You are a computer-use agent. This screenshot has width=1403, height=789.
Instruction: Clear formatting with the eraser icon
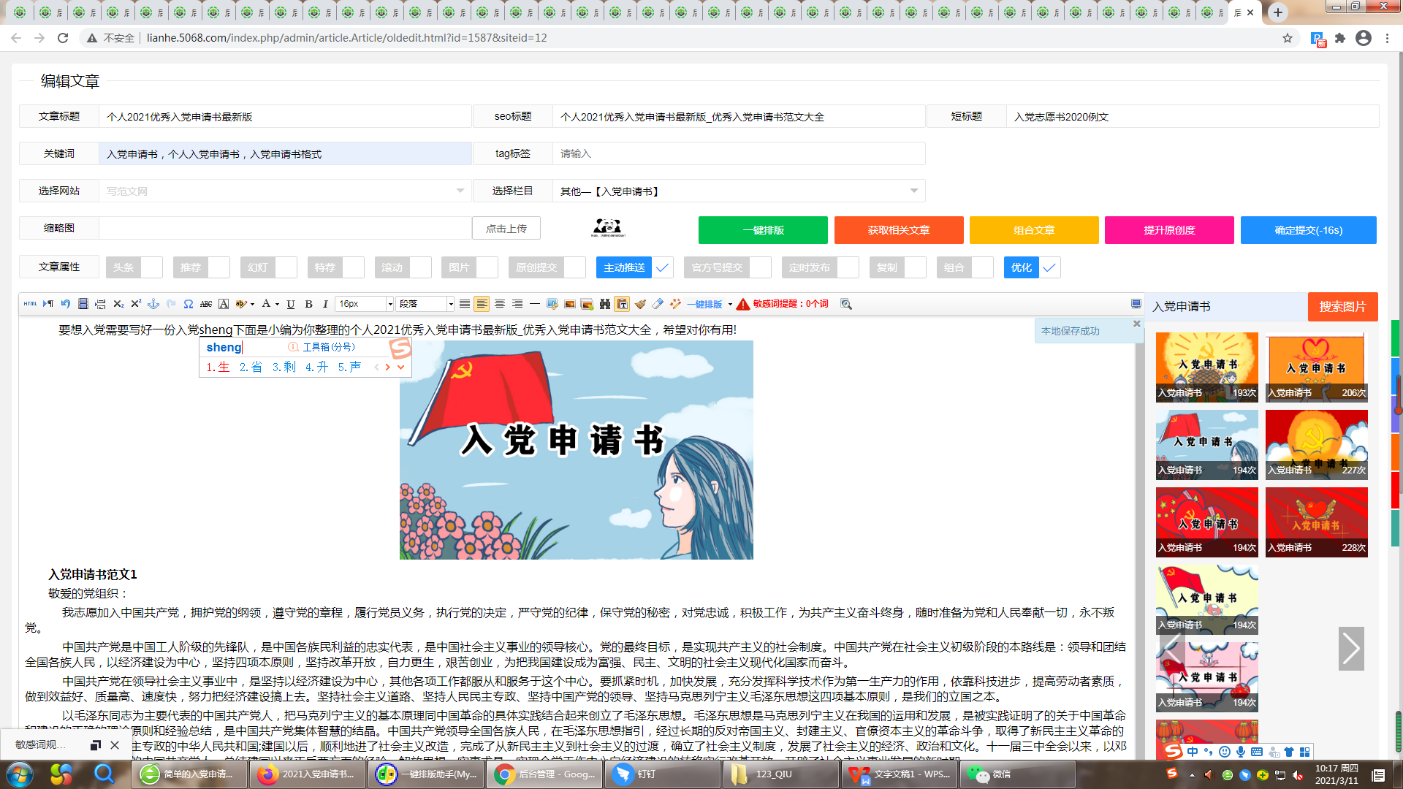pos(657,303)
